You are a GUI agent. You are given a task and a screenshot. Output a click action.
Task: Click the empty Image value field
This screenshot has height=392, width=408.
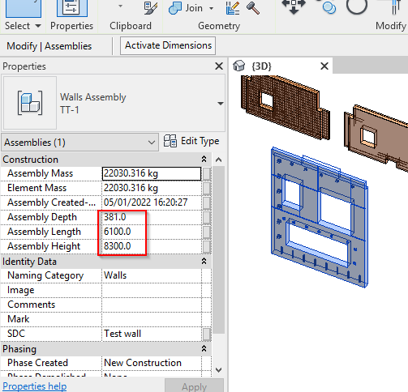(x=152, y=290)
